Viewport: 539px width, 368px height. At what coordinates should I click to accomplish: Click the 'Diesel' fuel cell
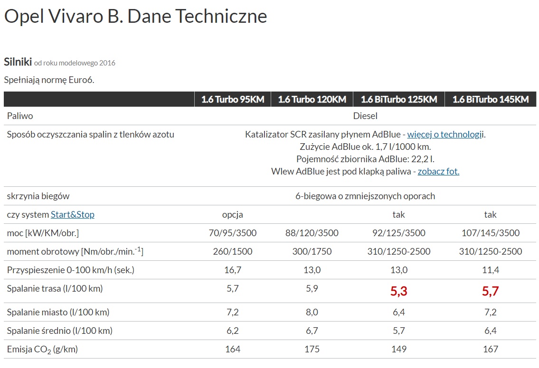pos(365,116)
